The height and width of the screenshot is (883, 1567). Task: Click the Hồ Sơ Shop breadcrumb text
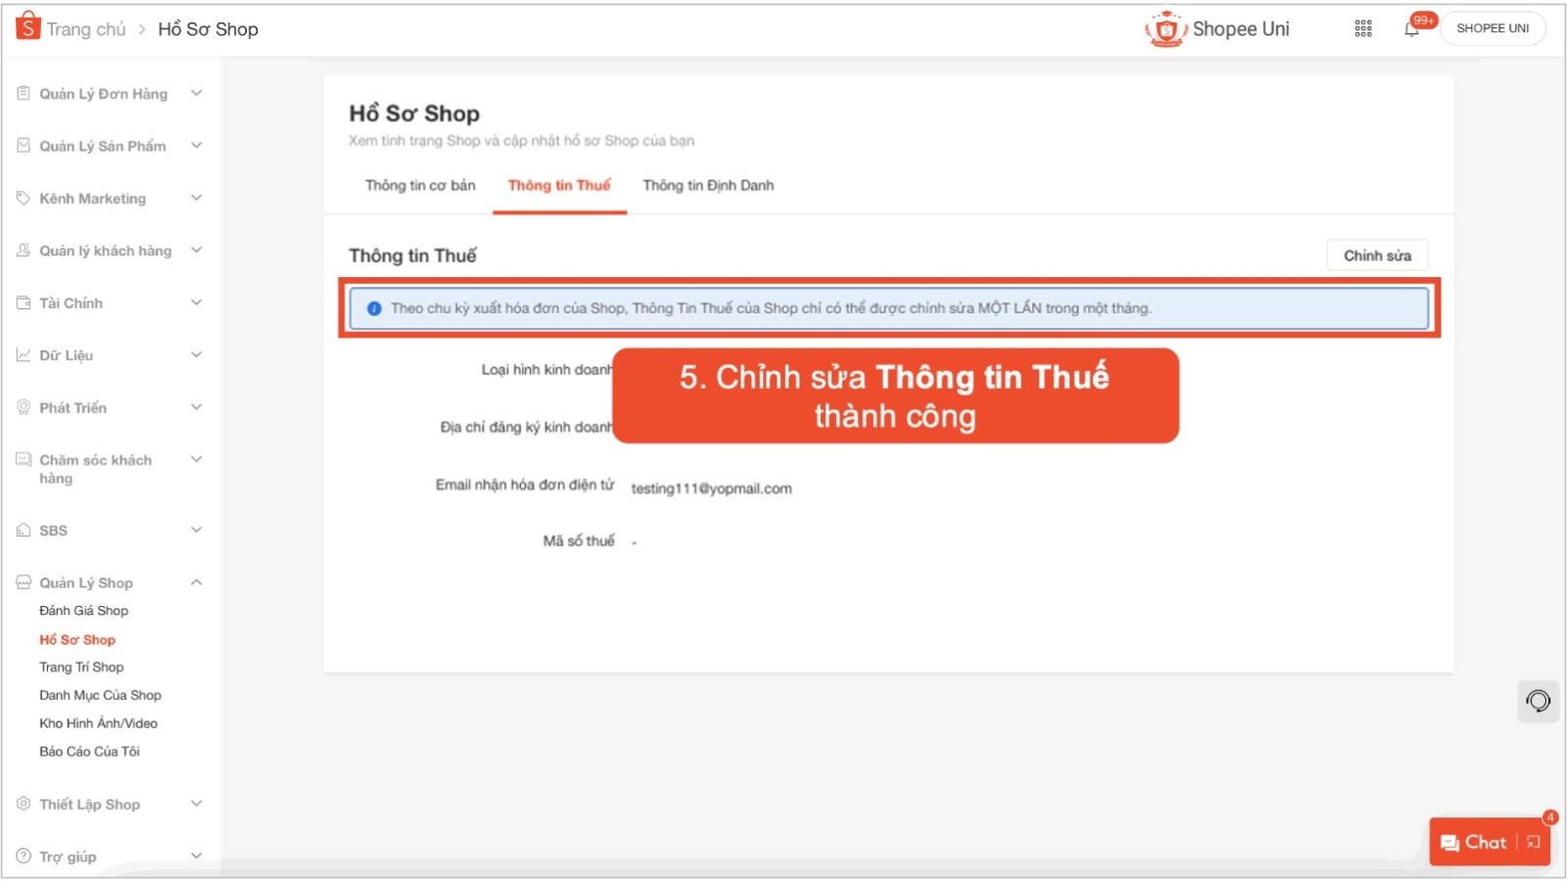click(208, 29)
